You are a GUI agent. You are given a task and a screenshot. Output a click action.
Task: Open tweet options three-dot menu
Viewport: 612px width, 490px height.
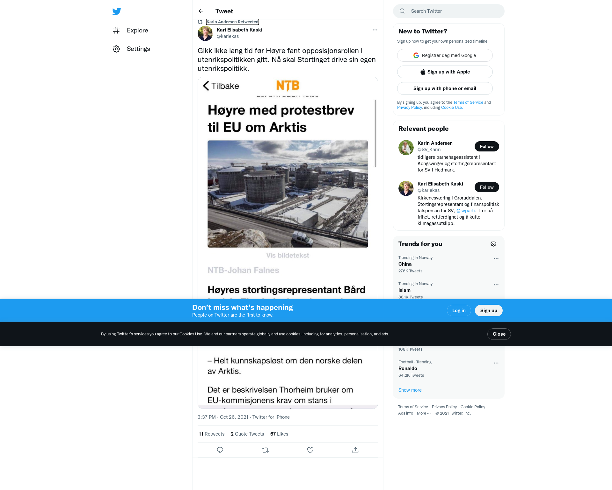pos(375,30)
